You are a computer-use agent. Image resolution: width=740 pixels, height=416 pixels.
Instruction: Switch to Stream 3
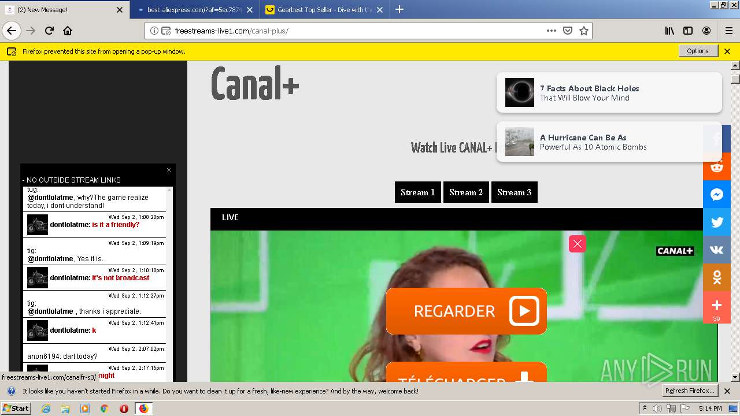click(x=515, y=192)
